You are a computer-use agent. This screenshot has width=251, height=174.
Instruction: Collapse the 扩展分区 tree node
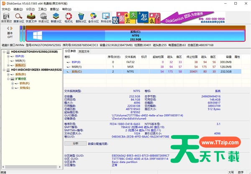(8, 79)
